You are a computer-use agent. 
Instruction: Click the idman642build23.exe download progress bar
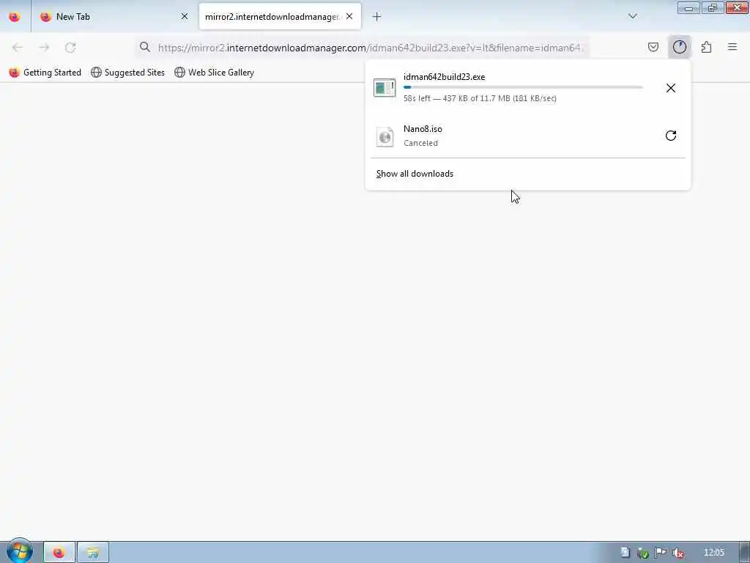pyautogui.click(x=523, y=87)
